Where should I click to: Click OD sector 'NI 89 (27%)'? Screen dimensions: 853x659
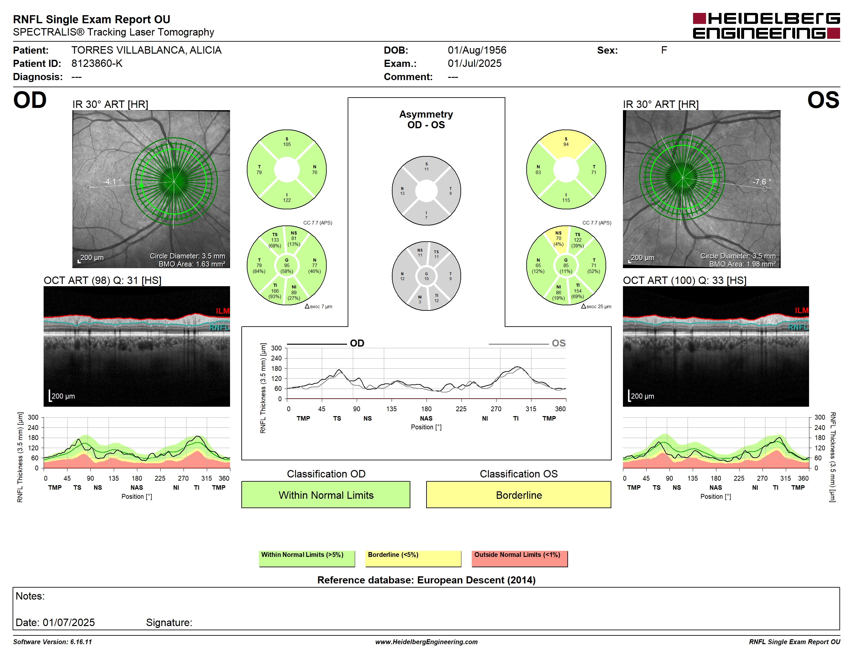click(x=294, y=292)
